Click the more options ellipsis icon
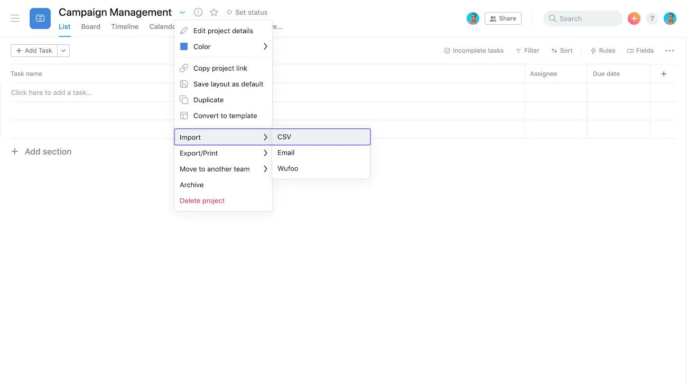The height and width of the screenshot is (384, 687). tap(669, 50)
